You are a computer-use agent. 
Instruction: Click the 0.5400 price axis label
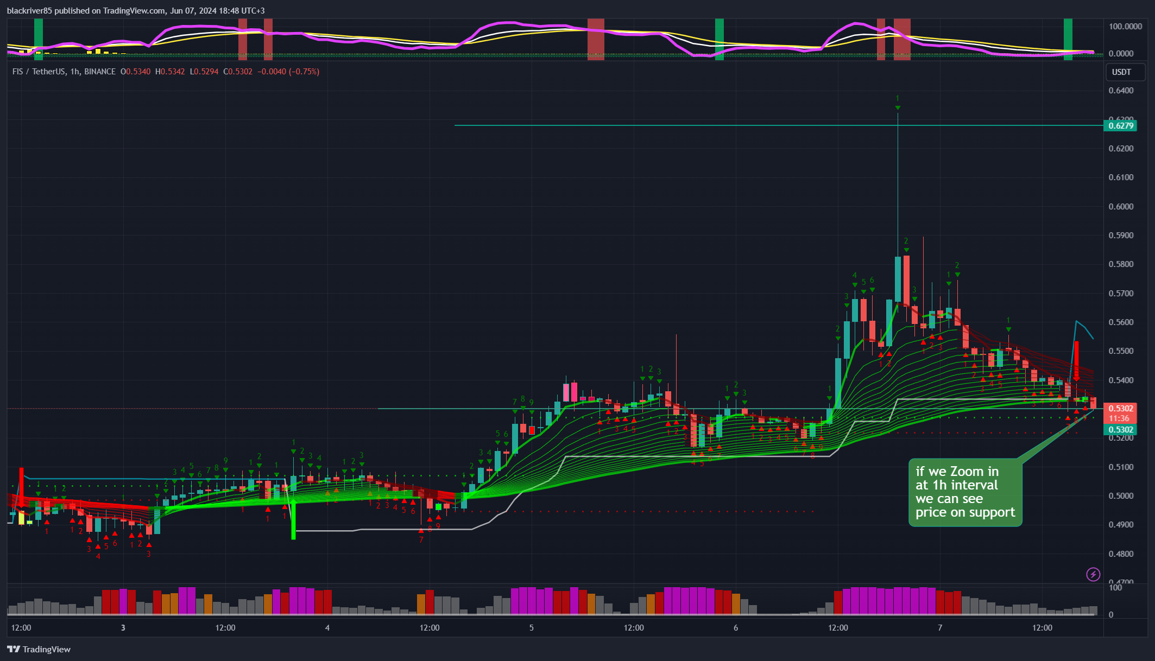1121,380
